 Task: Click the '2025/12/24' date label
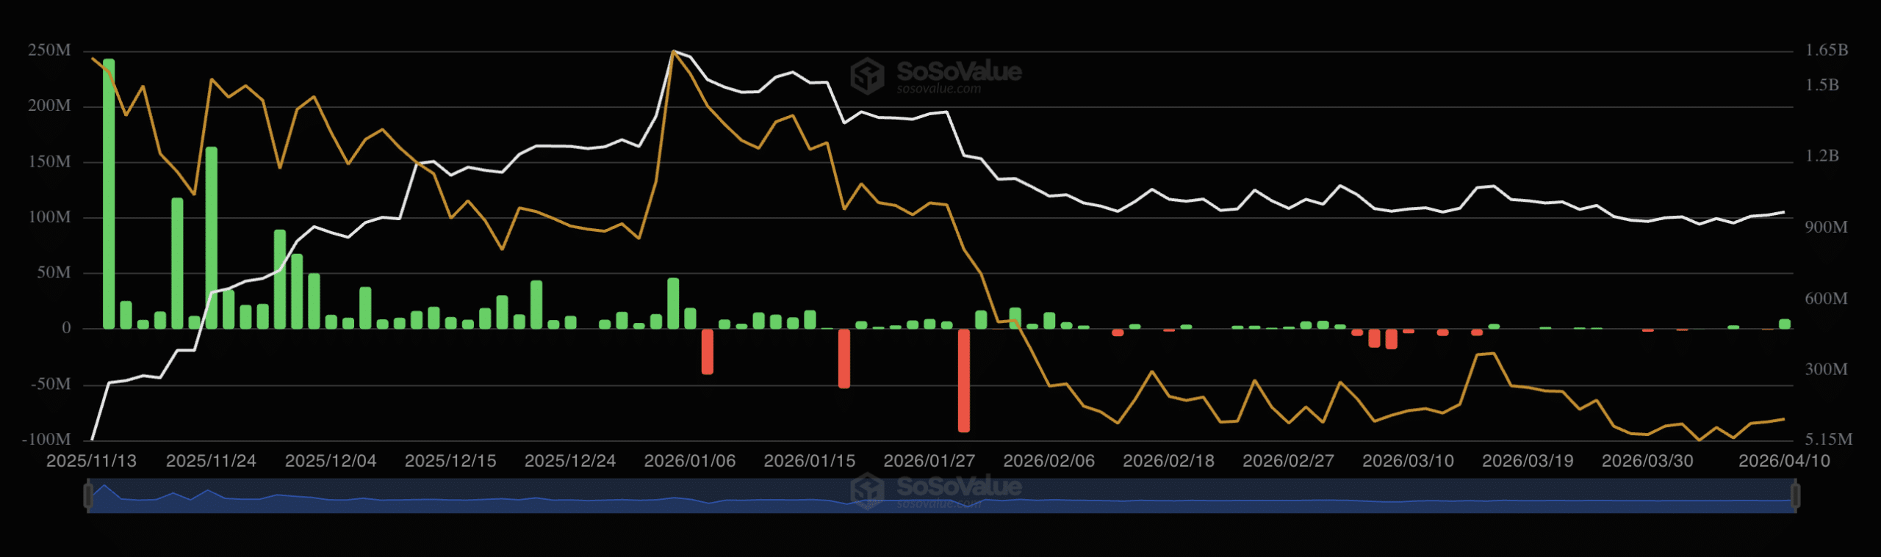pos(570,461)
